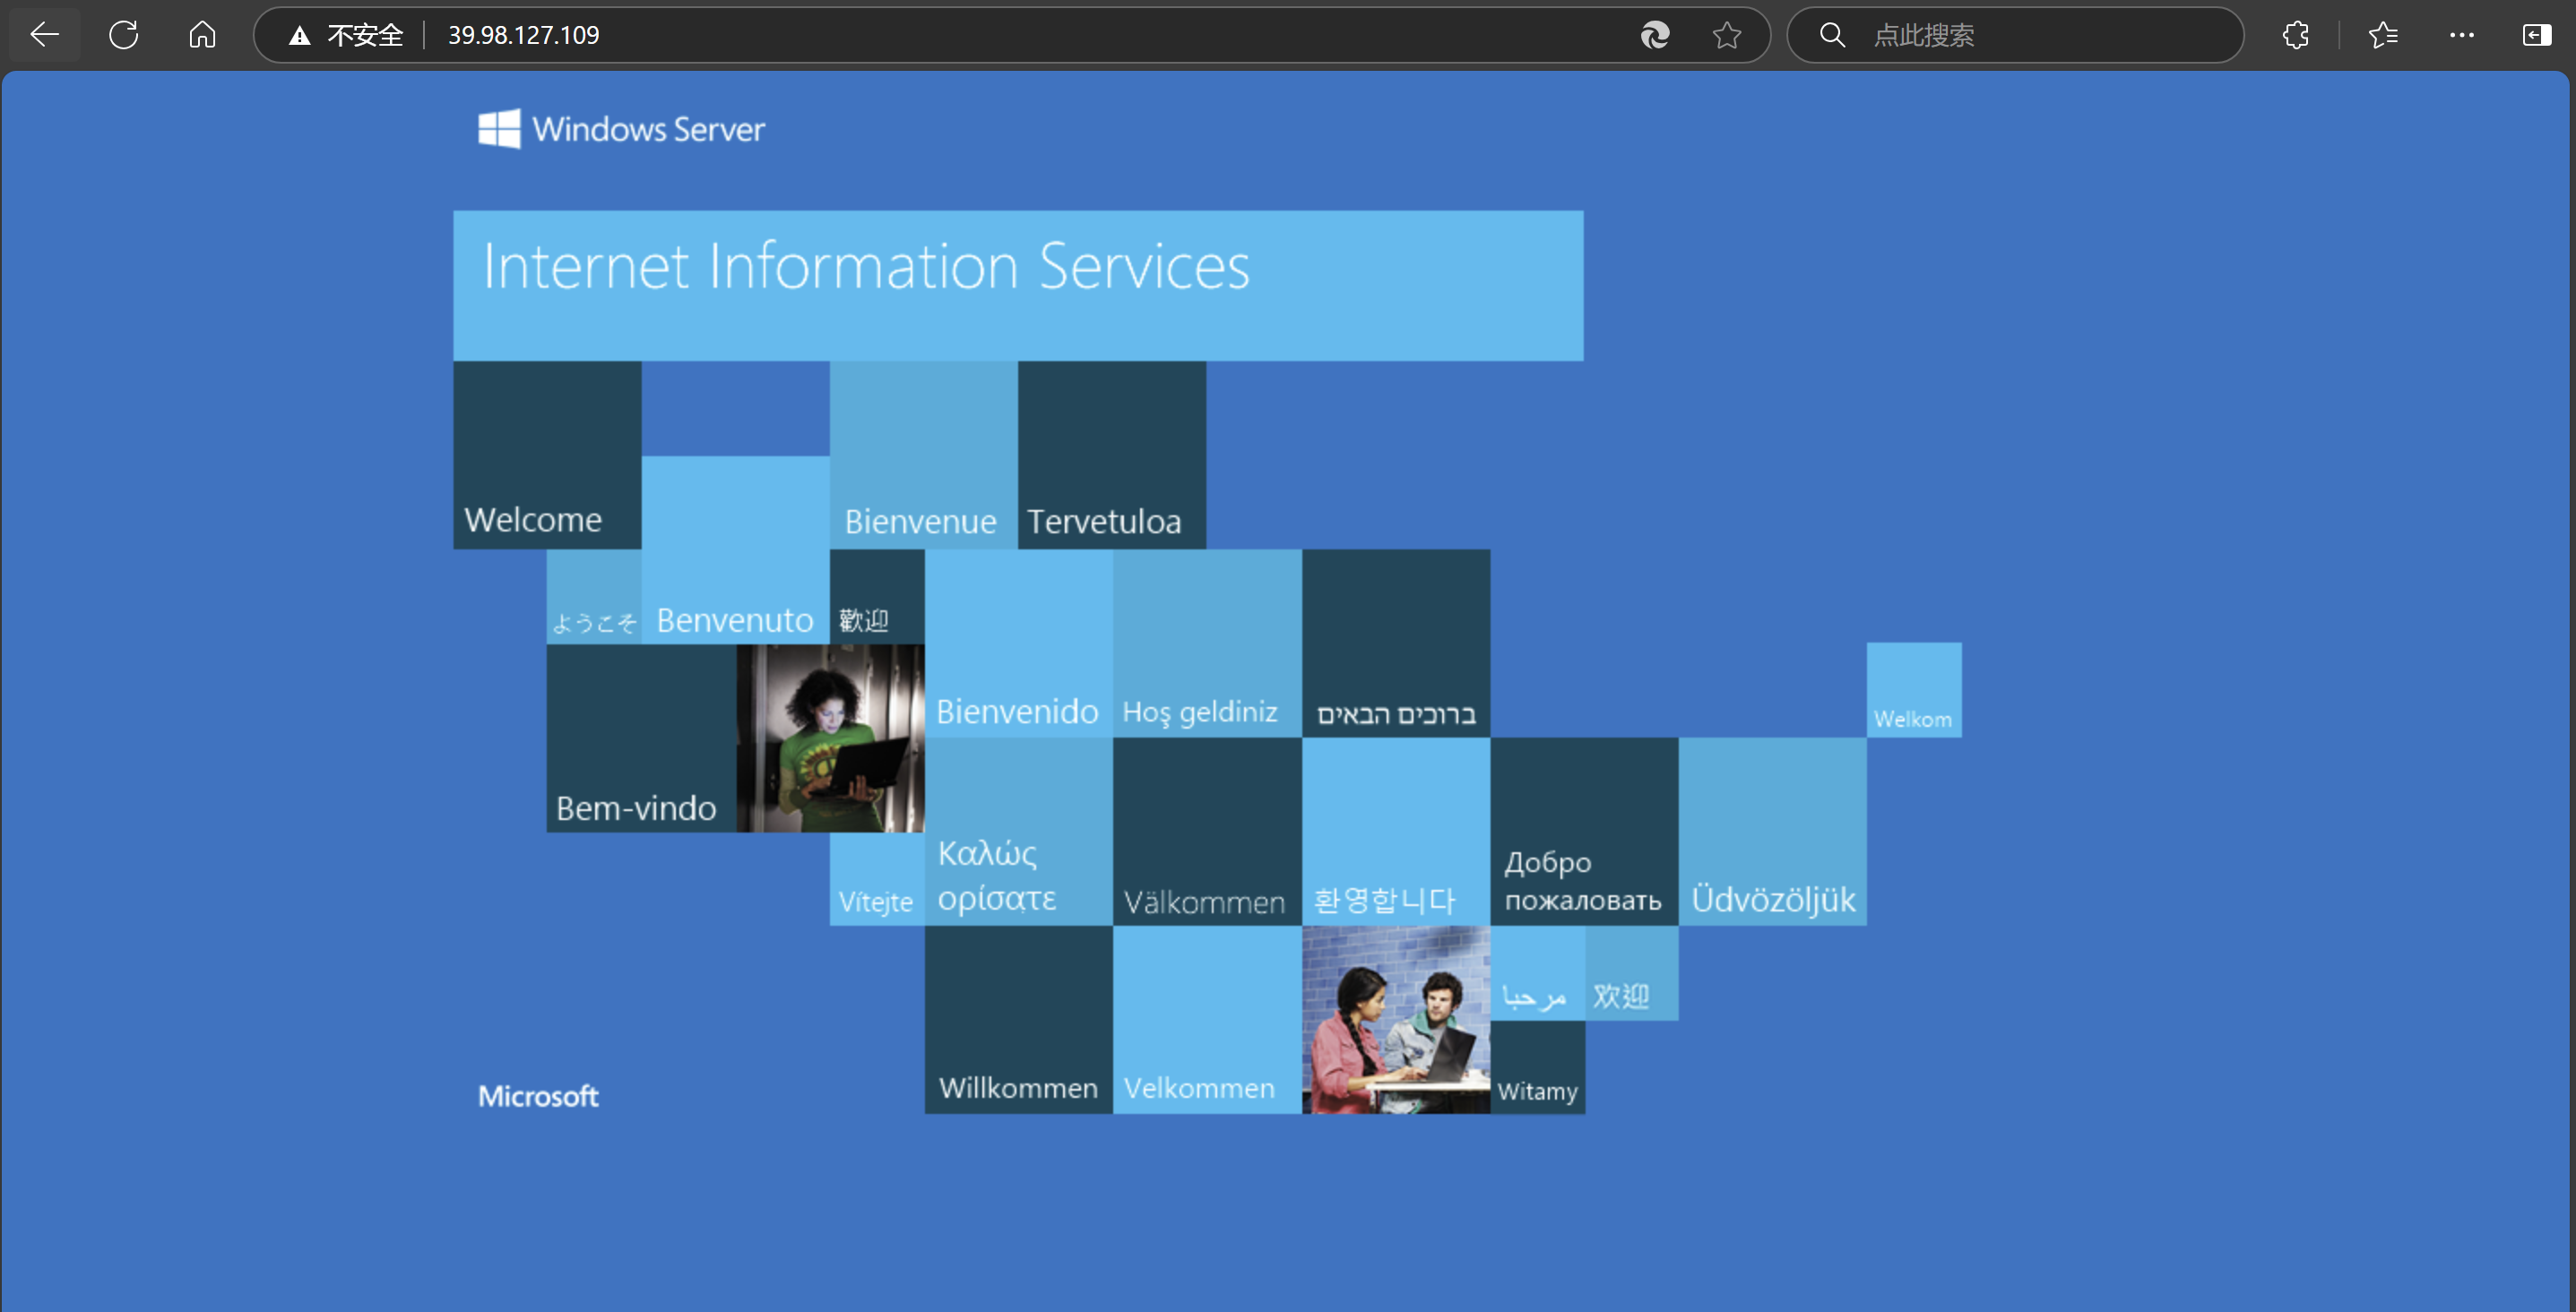
Task: Go to the browser home page
Action: tap(202, 35)
